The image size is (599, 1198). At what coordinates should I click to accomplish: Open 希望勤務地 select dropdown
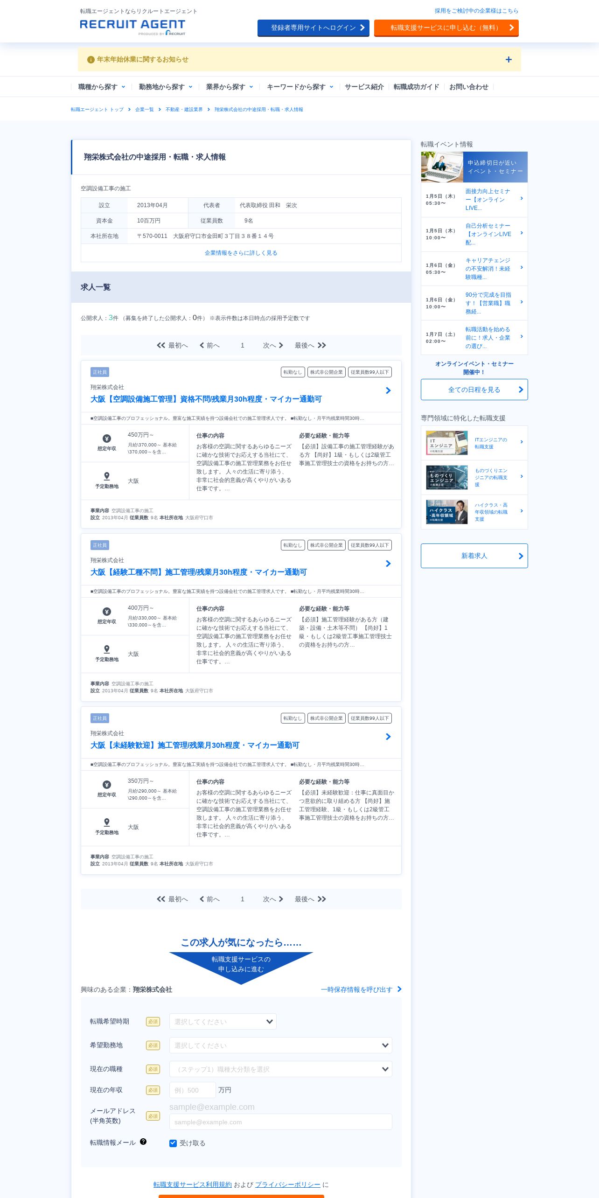point(281,1045)
